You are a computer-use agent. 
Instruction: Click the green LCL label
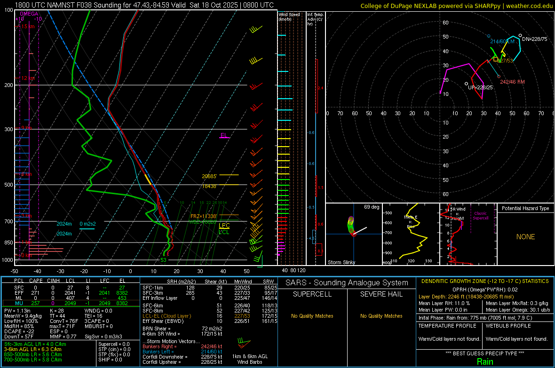coord(224,232)
